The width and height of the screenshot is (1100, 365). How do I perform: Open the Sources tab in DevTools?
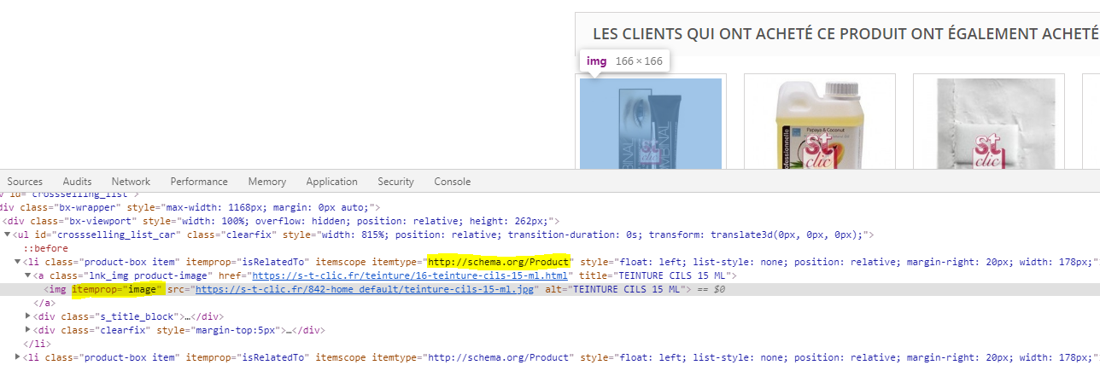click(x=25, y=182)
